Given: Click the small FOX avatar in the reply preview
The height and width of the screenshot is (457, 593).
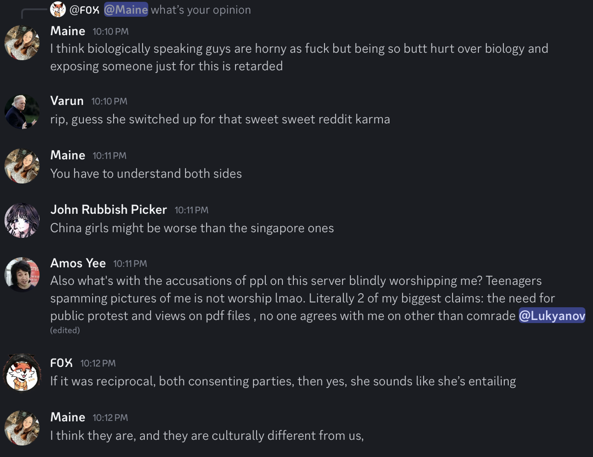Looking at the screenshot, I should 58,10.
